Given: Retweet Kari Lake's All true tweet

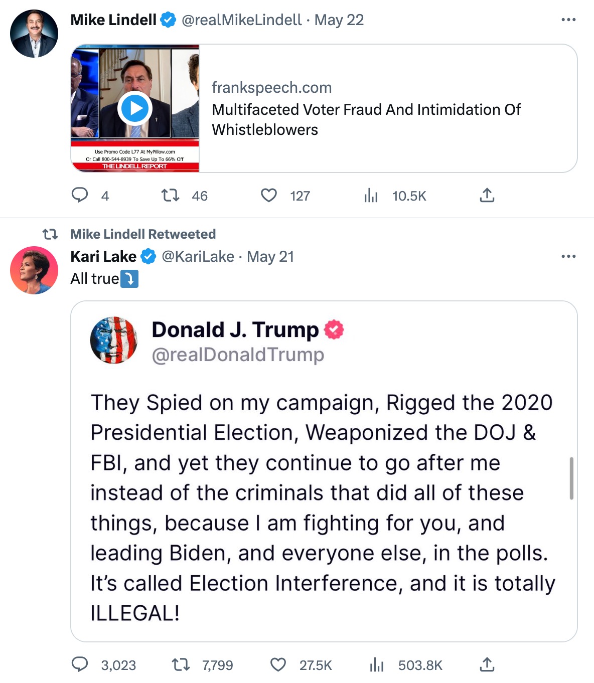Looking at the screenshot, I should coord(181,664).
